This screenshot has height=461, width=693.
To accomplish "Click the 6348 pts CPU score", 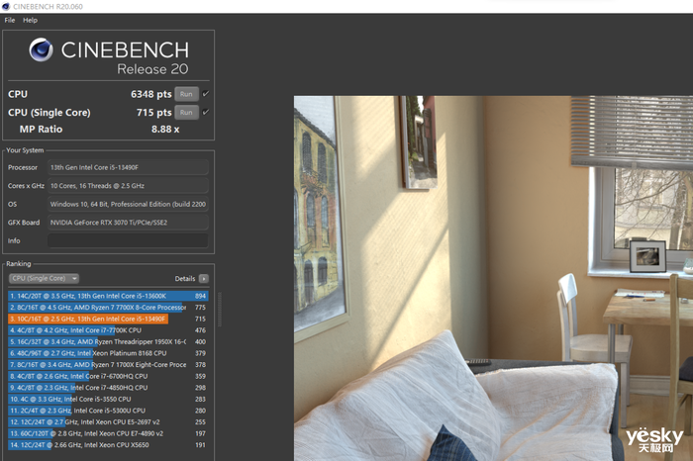I will coord(151,94).
